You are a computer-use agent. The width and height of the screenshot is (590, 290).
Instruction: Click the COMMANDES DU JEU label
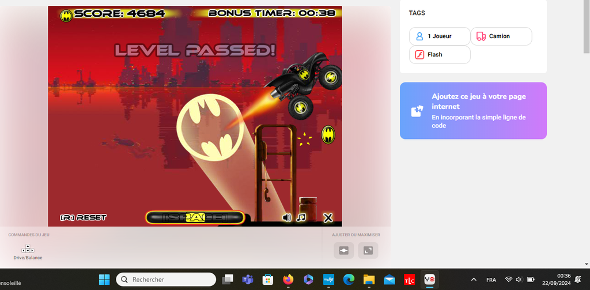tap(29, 235)
